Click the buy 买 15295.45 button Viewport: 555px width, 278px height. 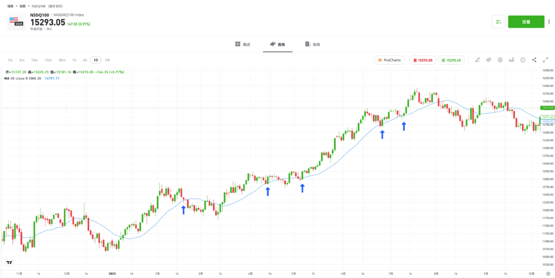(x=451, y=60)
